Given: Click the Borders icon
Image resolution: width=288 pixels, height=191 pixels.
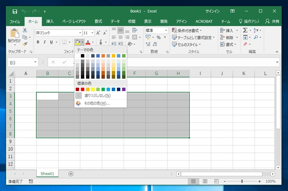Looking at the screenshot, I should (64, 42).
